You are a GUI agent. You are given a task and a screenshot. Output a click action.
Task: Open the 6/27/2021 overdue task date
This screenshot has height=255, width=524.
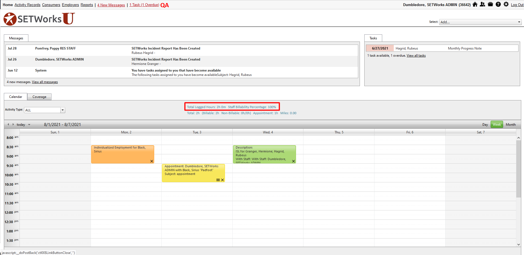click(x=380, y=48)
